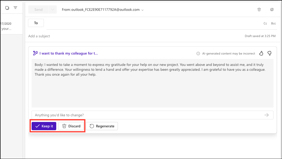Click the info icon beside the AI disclaimer

(x=198, y=54)
